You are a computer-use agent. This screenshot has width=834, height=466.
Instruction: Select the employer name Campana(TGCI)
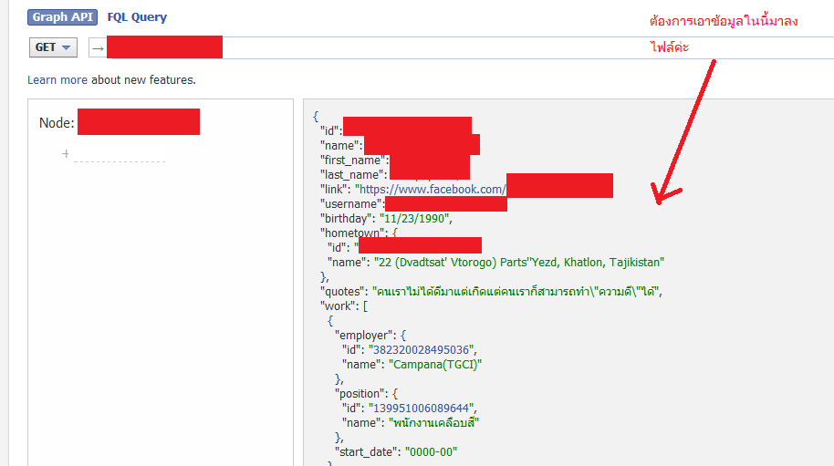(435, 365)
